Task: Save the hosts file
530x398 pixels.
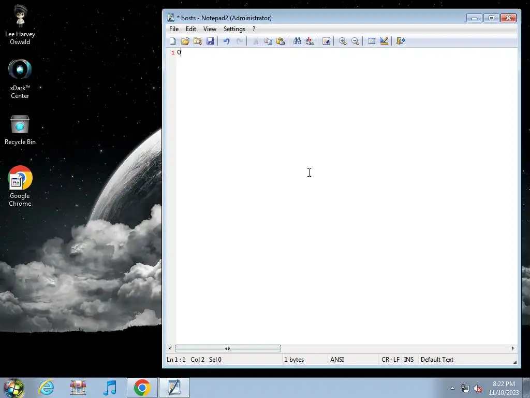Action: [210, 41]
